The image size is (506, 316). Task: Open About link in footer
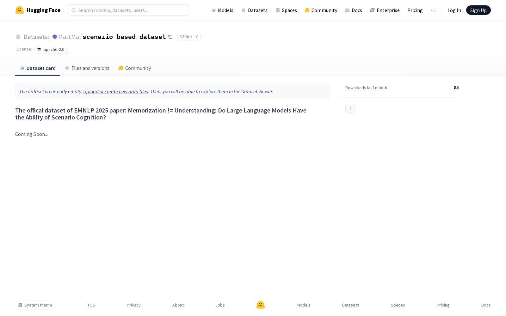pyautogui.click(x=178, y=305)
